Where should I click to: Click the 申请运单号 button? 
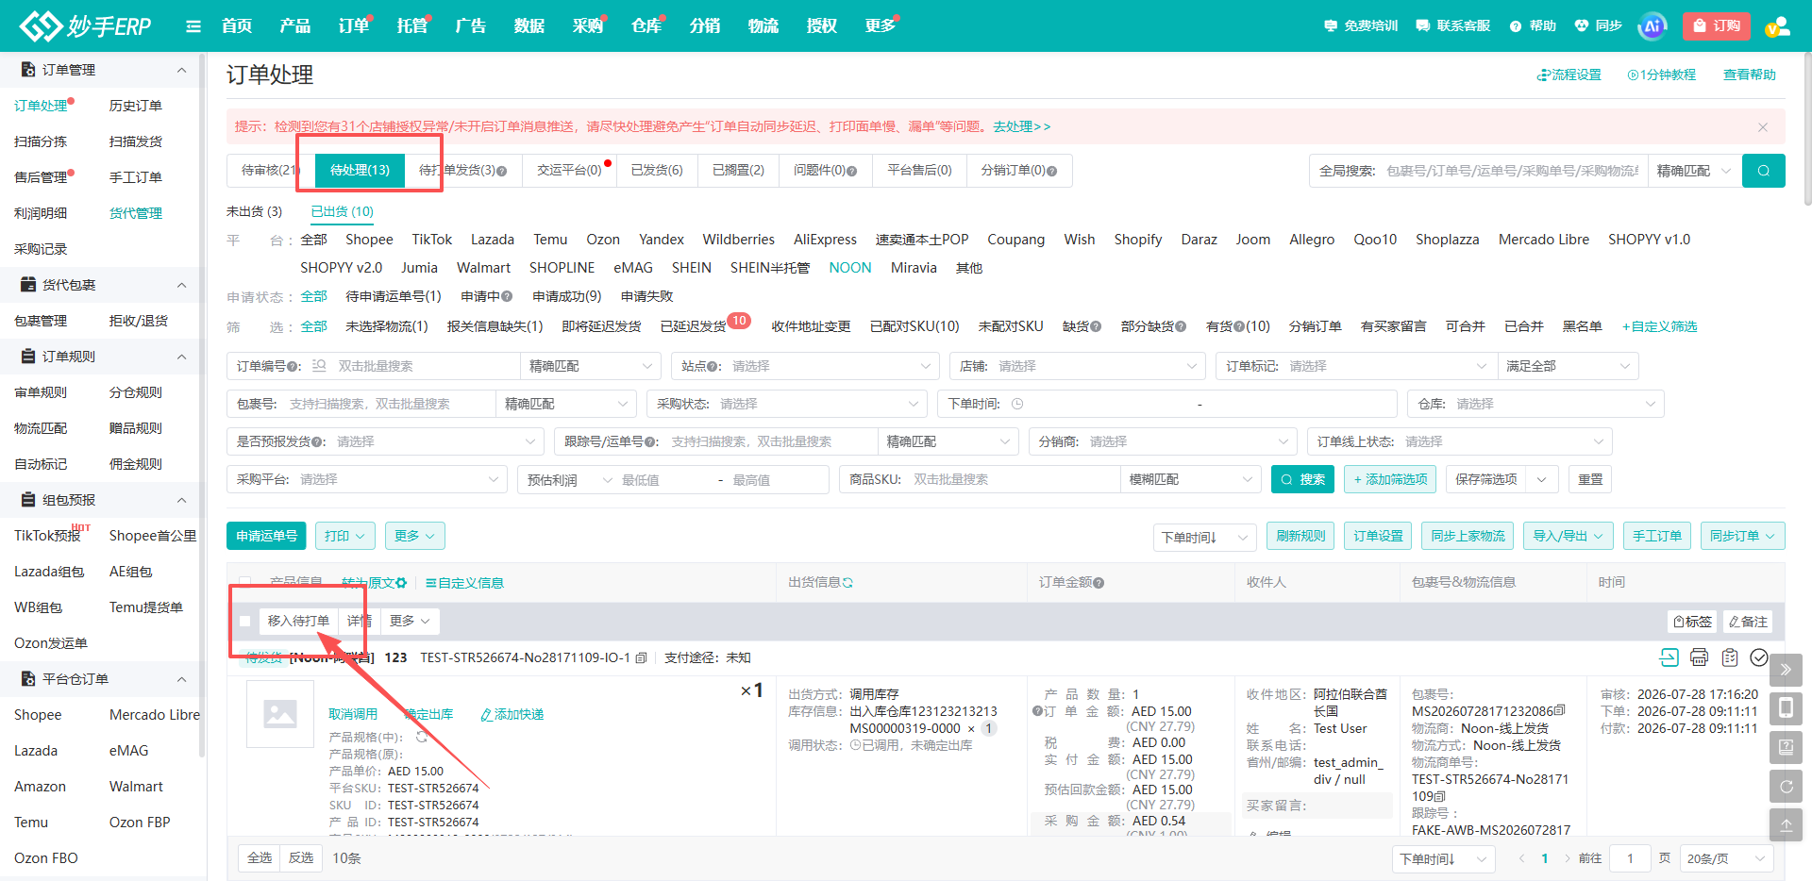(266, 536)
